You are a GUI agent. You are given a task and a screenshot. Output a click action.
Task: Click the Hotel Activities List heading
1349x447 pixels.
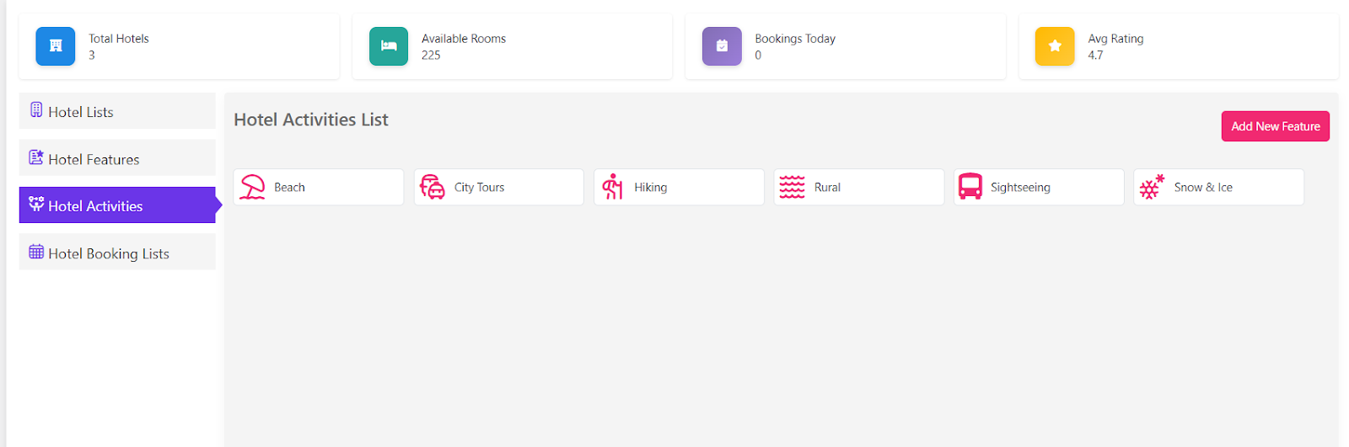point(311,120)
